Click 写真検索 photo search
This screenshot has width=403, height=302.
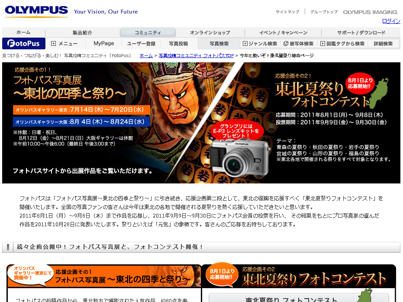(219, 44)
